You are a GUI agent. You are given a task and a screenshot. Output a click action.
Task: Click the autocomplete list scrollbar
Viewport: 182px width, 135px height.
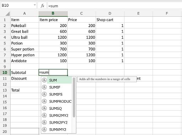(74, 97)
